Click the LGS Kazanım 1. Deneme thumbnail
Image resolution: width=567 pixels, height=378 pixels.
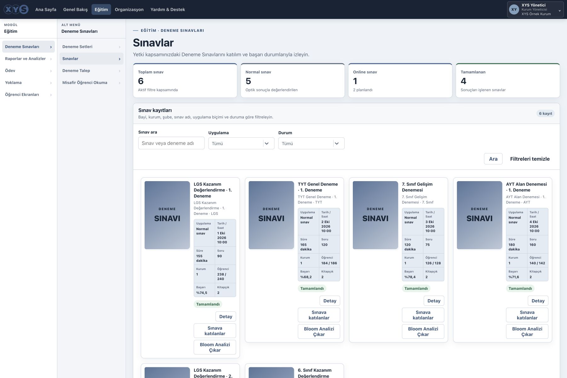coord(167,215)
